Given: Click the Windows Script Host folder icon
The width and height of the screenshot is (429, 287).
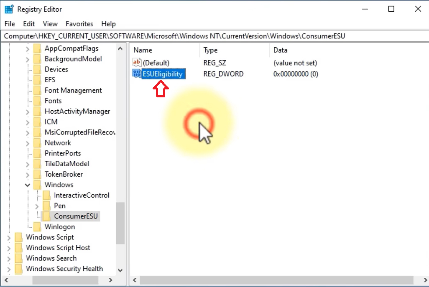Looking at the screenshot, I should [19, 248].
